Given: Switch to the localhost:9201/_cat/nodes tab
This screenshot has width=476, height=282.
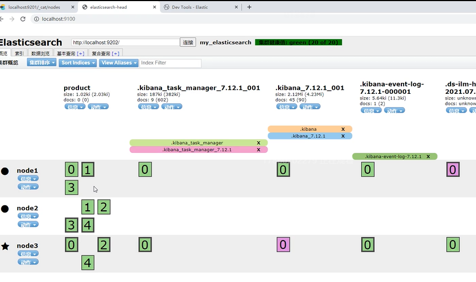Looking at the screenshot, I should click(34, 7).
